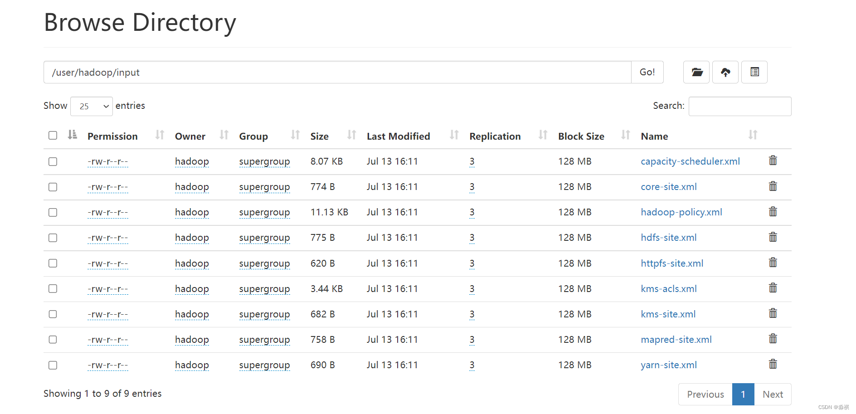This screenshot has width=856, height=414.
Task: Go to the Next page
Action: [773, 395]
